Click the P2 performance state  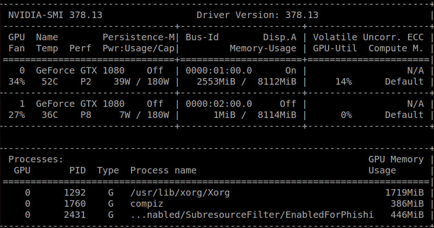[86, 81]
